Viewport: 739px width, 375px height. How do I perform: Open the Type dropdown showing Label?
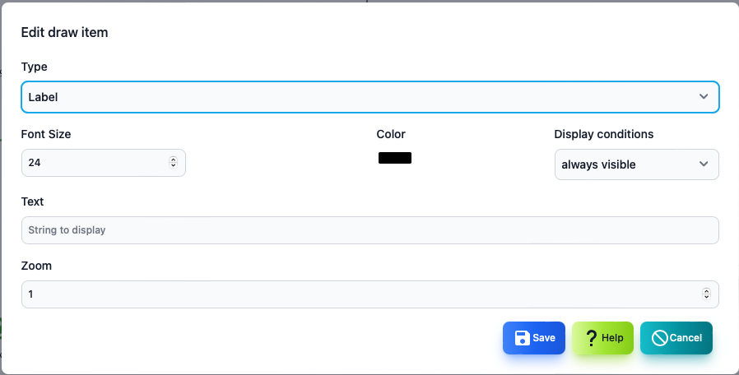370,97
